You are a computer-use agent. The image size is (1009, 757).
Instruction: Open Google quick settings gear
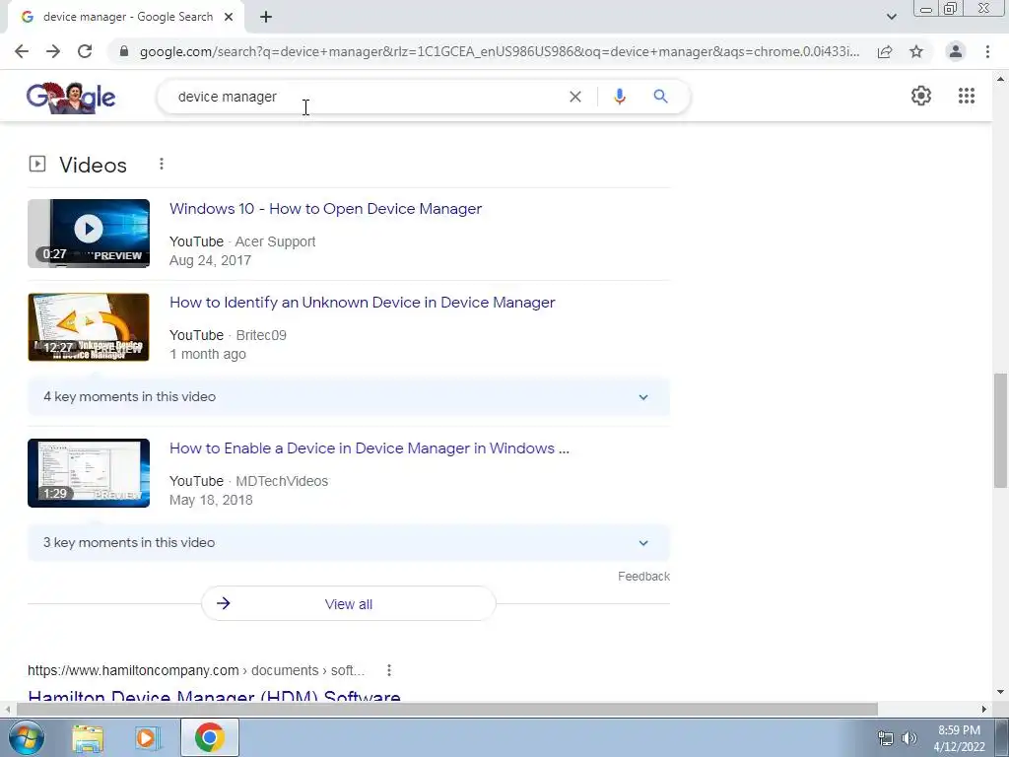pos(921,96)
